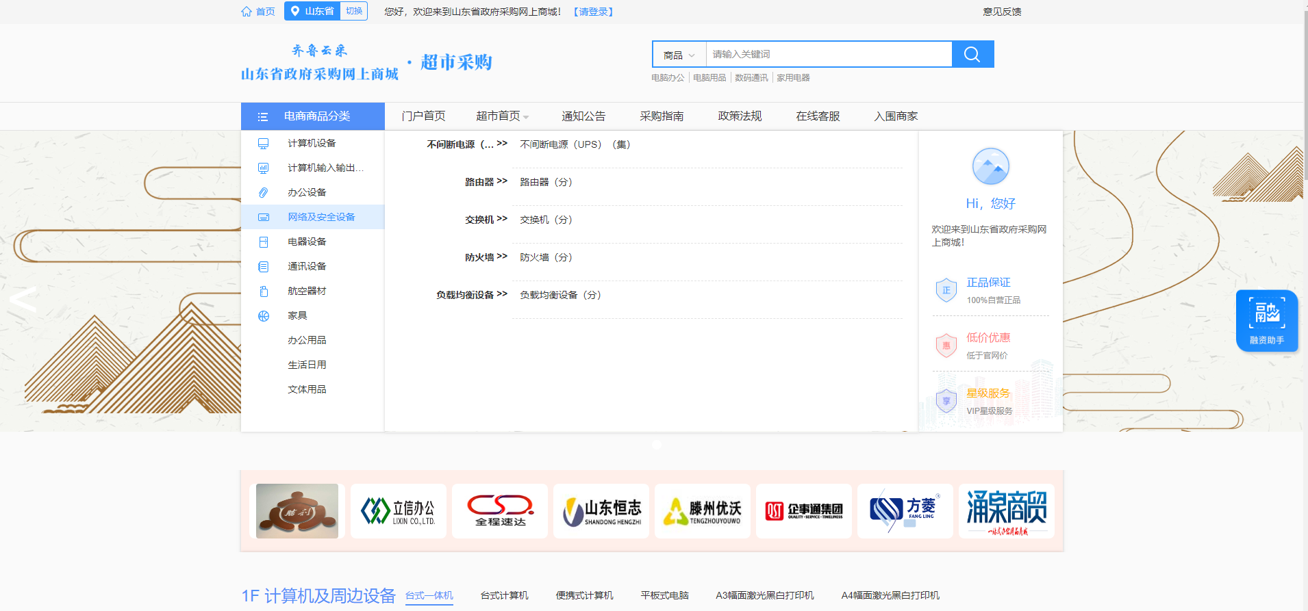
Task: Click the 家具 category icon
Action: pos(263,316)
